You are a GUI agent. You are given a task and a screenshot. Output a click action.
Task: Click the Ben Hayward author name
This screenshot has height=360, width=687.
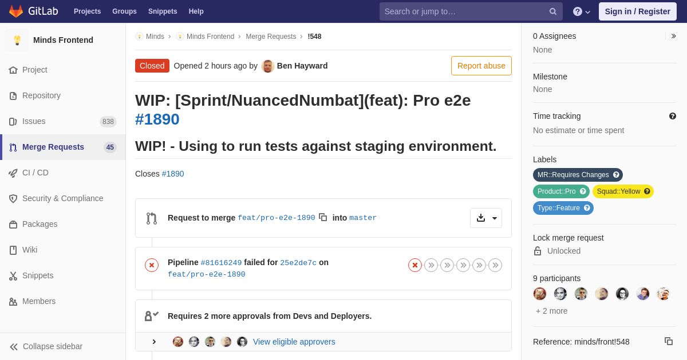tap(302, 66)
